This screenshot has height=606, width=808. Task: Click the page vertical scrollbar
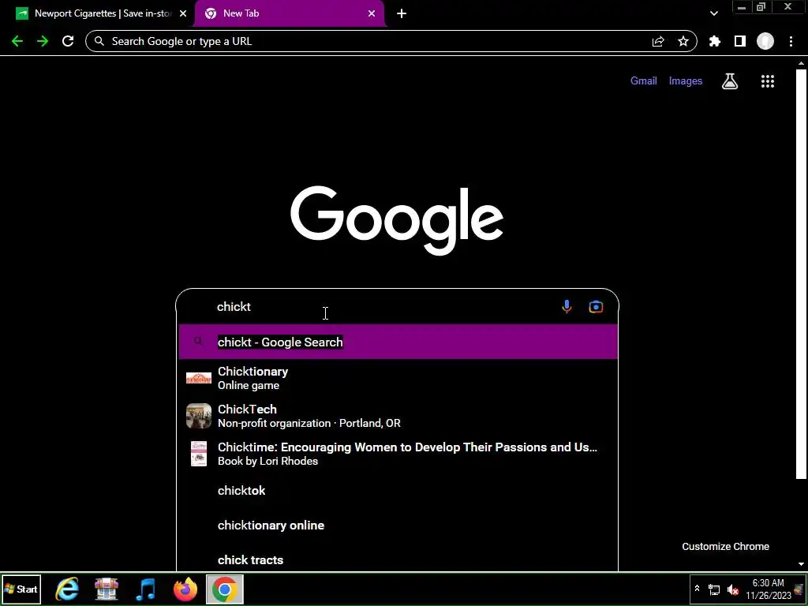(x=801, y=275)
